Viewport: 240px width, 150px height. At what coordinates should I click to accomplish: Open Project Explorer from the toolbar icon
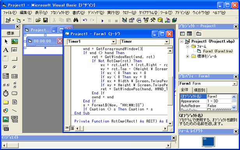click(x=124, y=20)
